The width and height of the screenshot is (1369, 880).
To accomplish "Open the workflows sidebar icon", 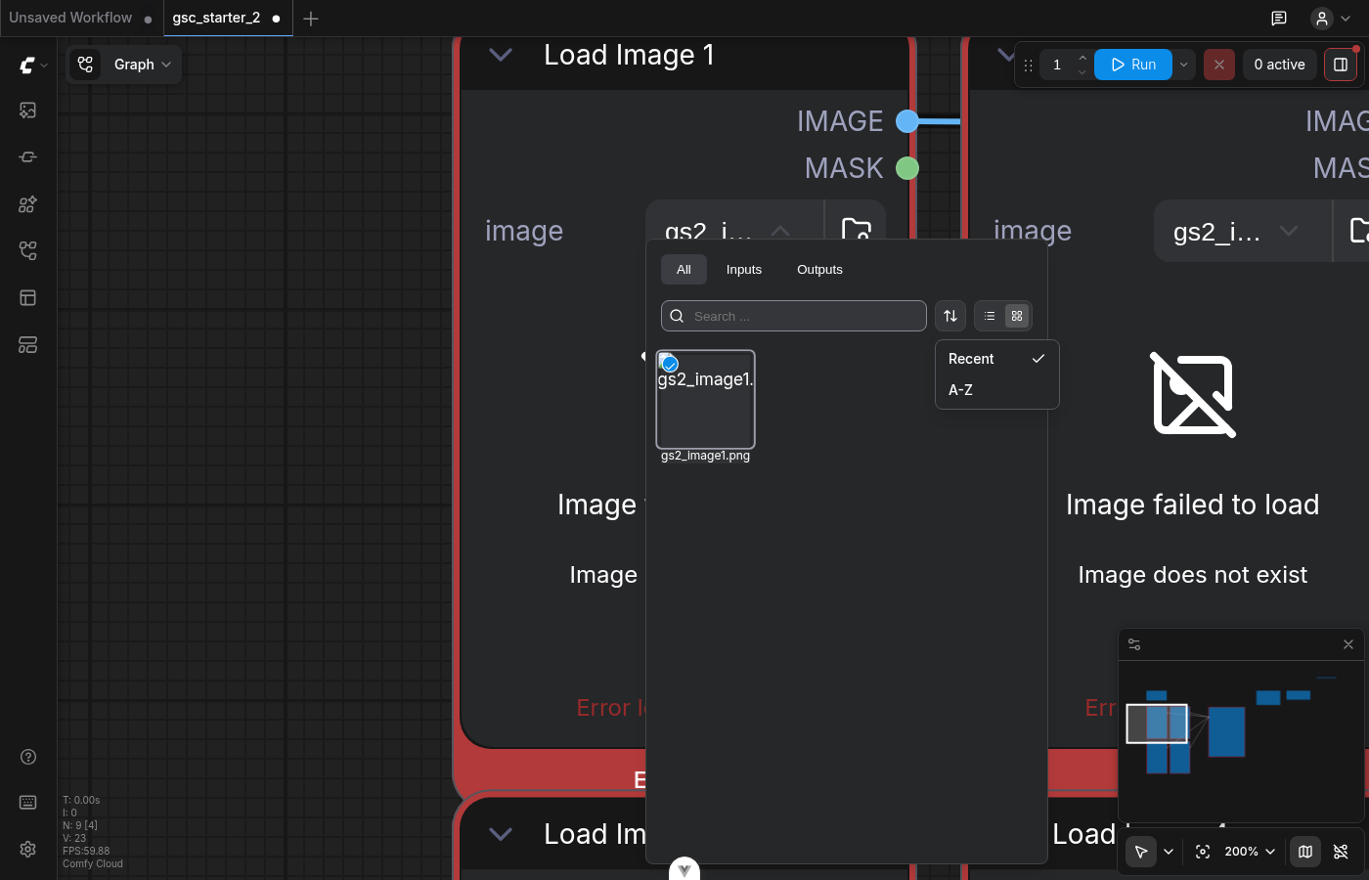I will coord(27,251).
